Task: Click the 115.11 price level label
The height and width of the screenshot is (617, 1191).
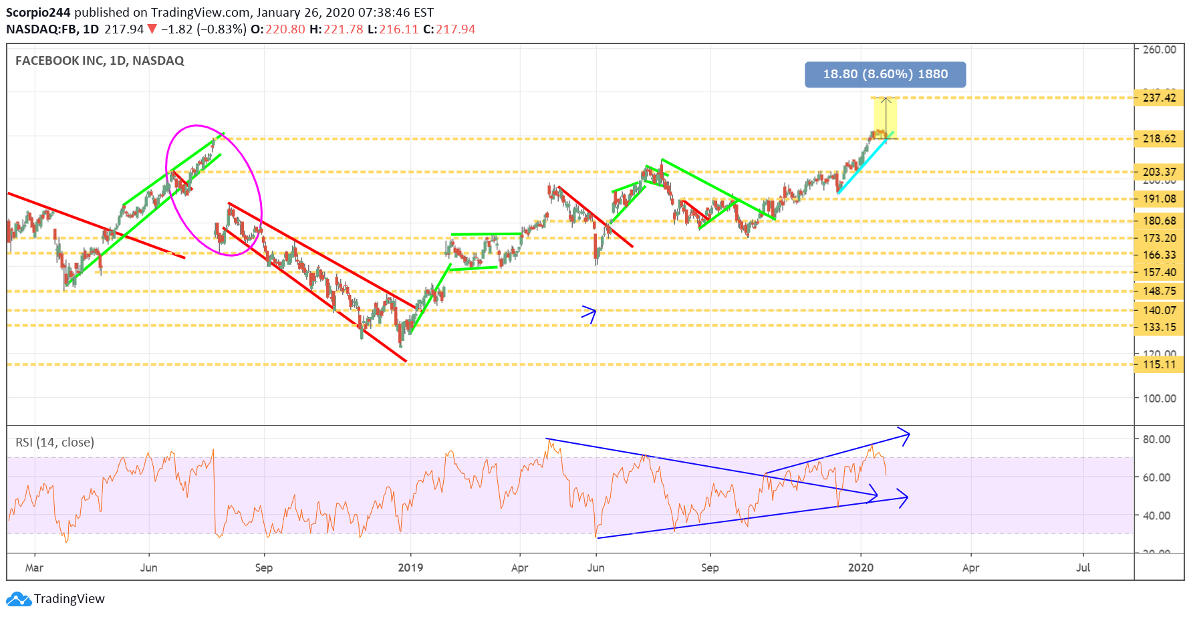Action: pos(1159,364)
